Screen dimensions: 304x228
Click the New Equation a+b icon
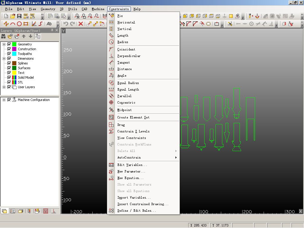click(x=111, y=178)
